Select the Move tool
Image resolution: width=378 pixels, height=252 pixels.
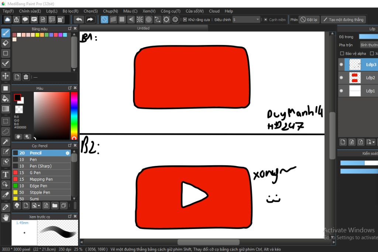(6, 76)
